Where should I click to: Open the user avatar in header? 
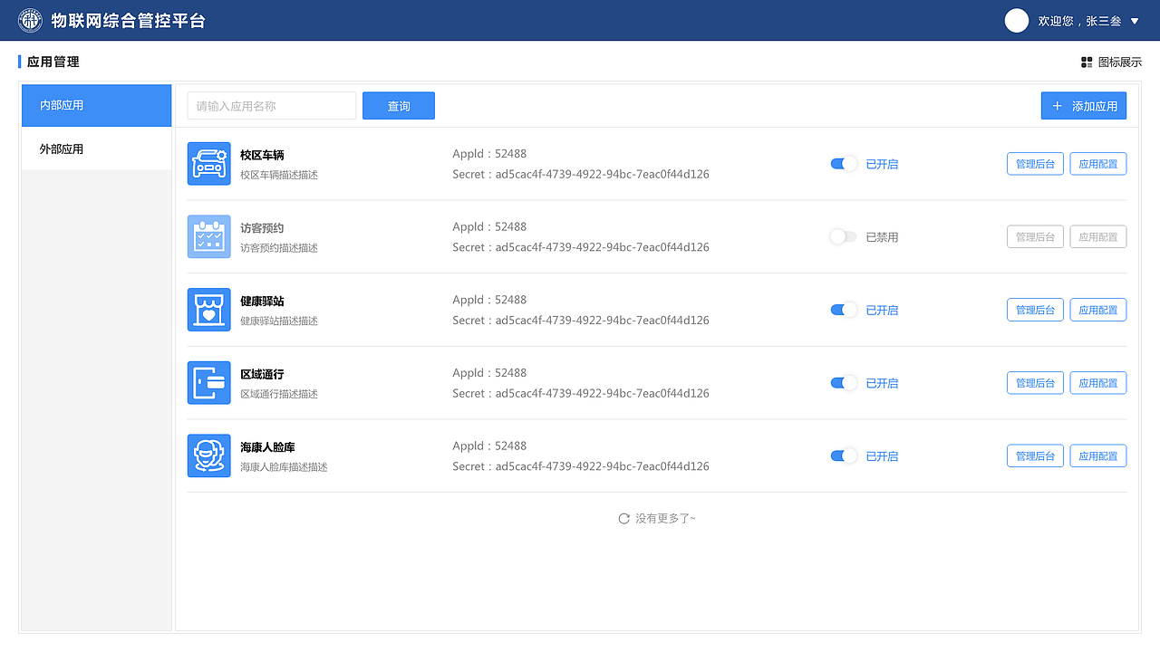(x=1017, y=20)
